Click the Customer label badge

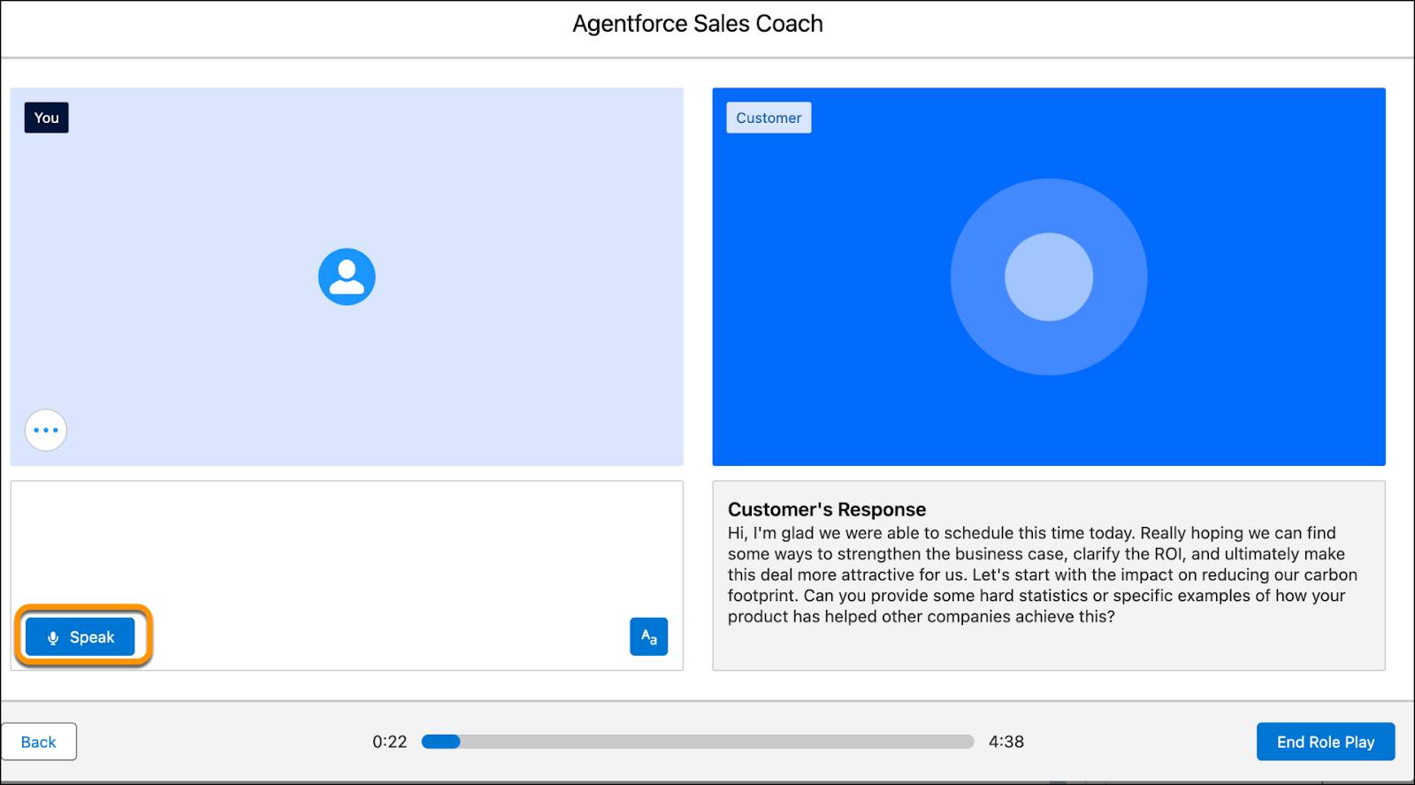[769, 118]
